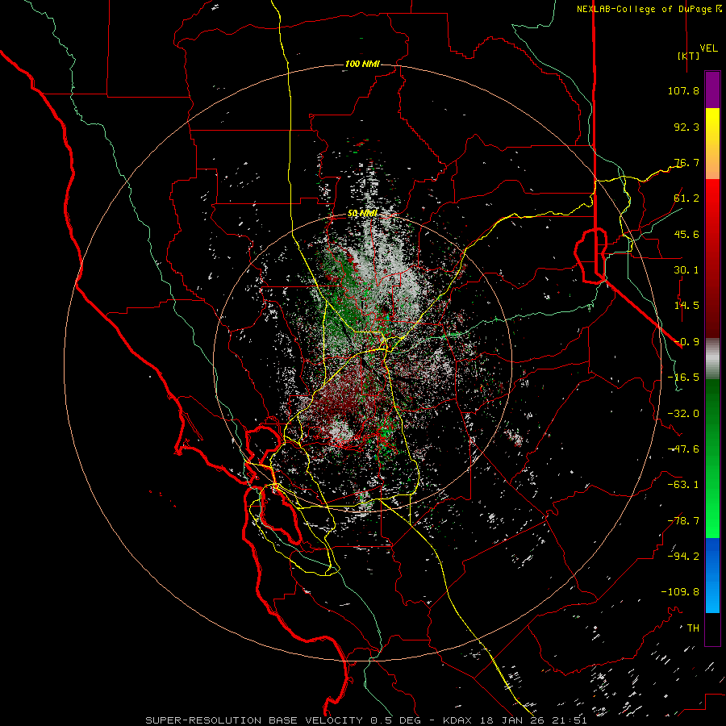Viewport: 726px width, 726px height.
Task: Click the 100 NMI range ring label
Action: [x=362, y=64]
